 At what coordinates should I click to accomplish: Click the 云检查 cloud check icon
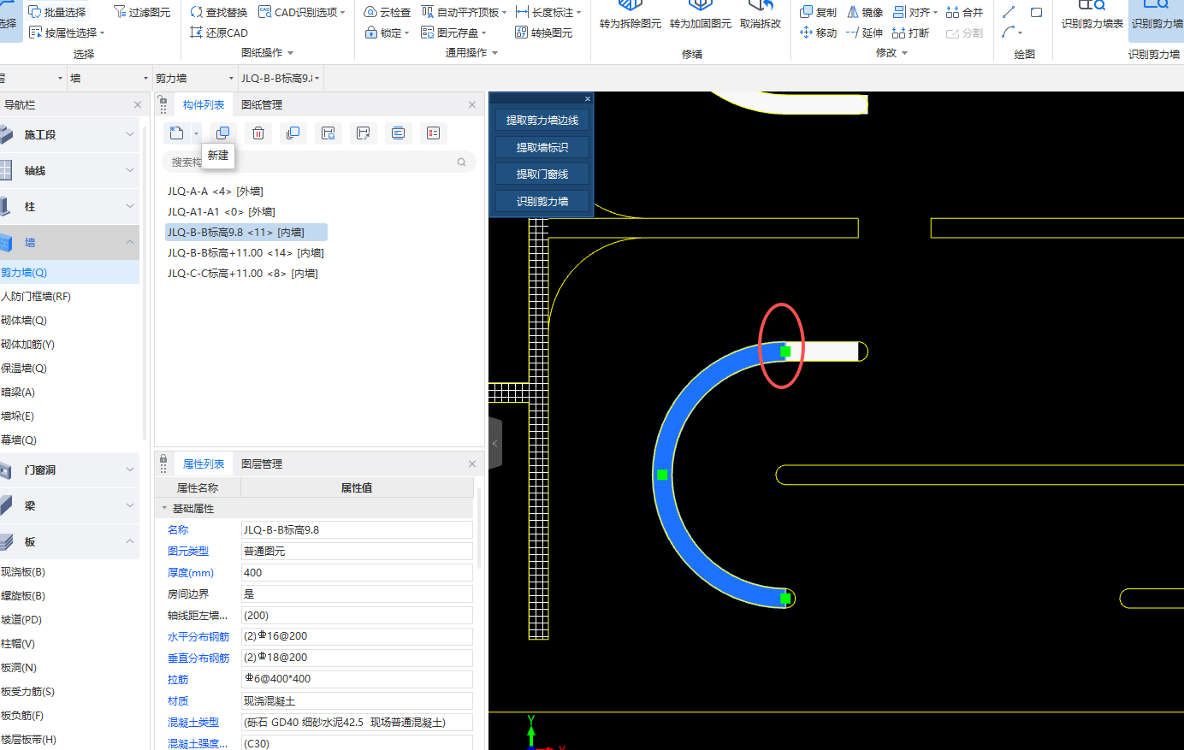click(387, 12)
